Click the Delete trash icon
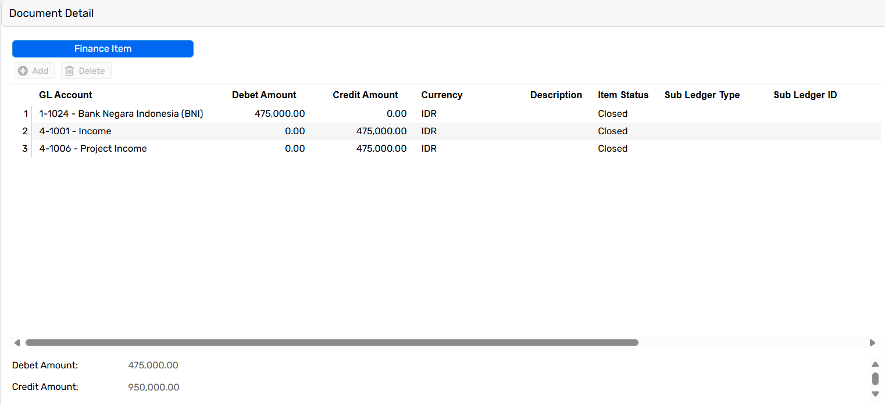This screenshot has width=885, height=405. click(70, 71)
